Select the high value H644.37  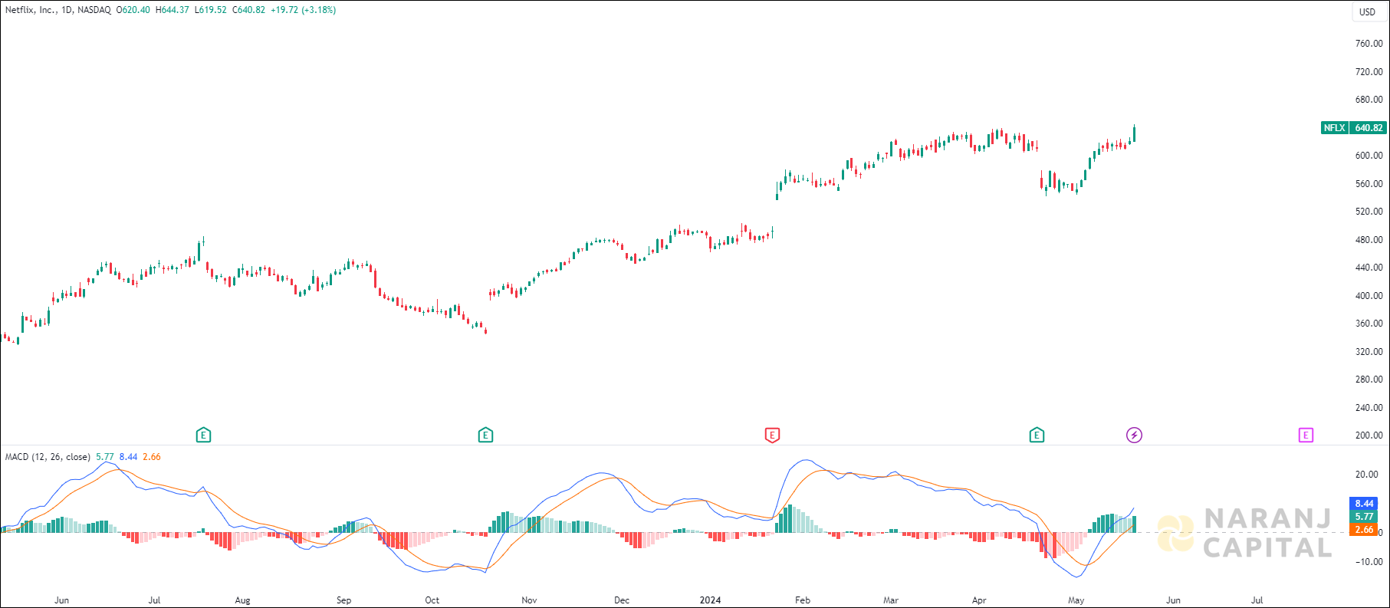[172, 10]
